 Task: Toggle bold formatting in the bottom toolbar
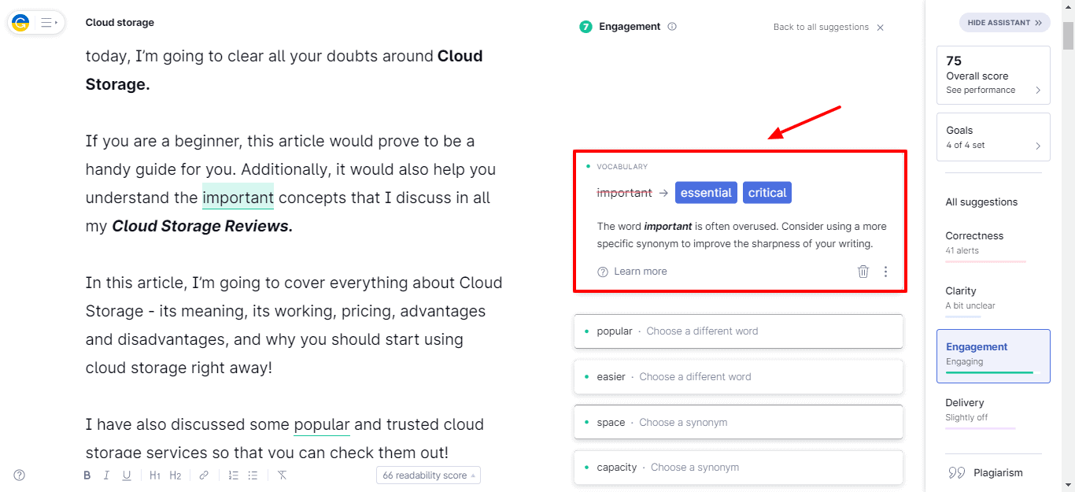(x=87, y=475)
